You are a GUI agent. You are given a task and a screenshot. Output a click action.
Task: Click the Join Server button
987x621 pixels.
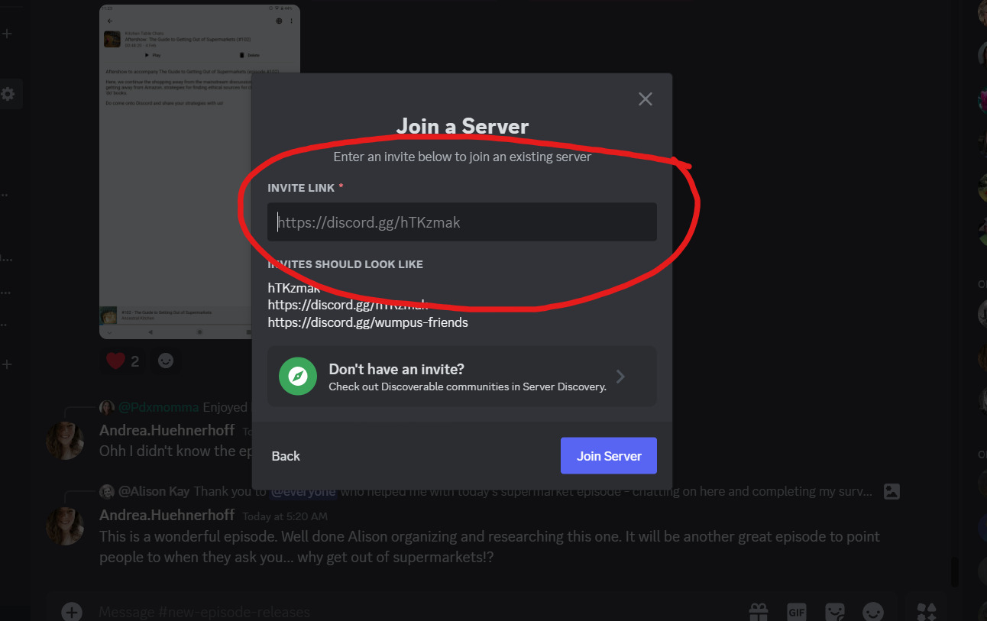click(x=609, y=456)
